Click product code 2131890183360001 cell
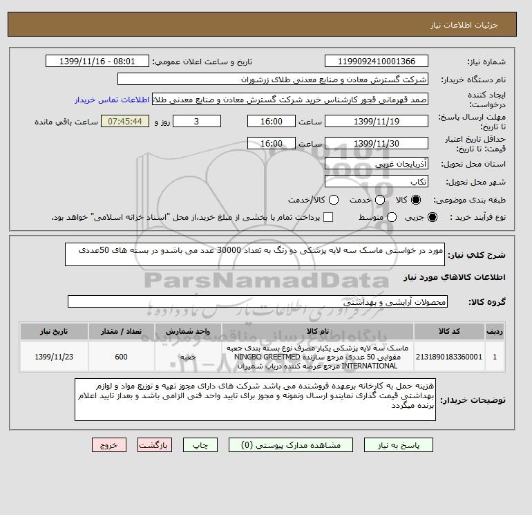This screenshot has height=515, width=532. (x=449, y=357)
